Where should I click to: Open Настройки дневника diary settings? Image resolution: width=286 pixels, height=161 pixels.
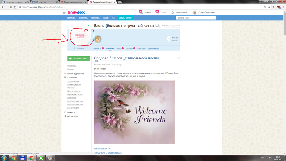pos(171,26)
